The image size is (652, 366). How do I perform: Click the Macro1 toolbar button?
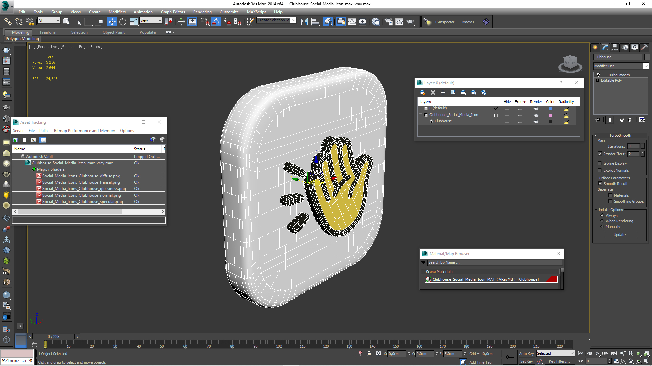click(x=468, y=22)
